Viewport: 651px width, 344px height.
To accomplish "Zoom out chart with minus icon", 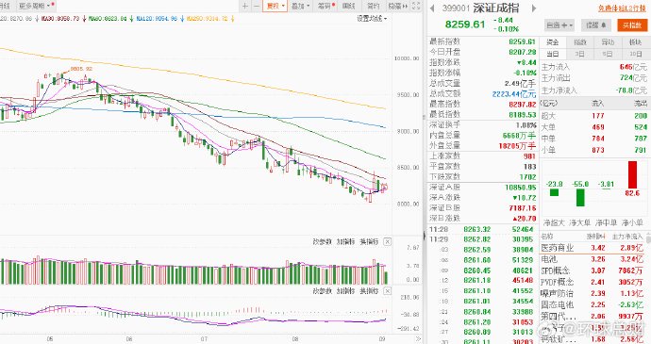I will [x=257, y=6].
